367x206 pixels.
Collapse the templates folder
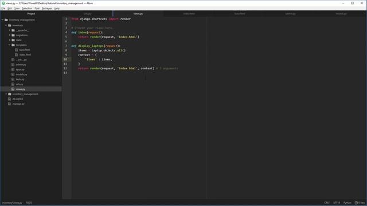click(x=10, y=45)
